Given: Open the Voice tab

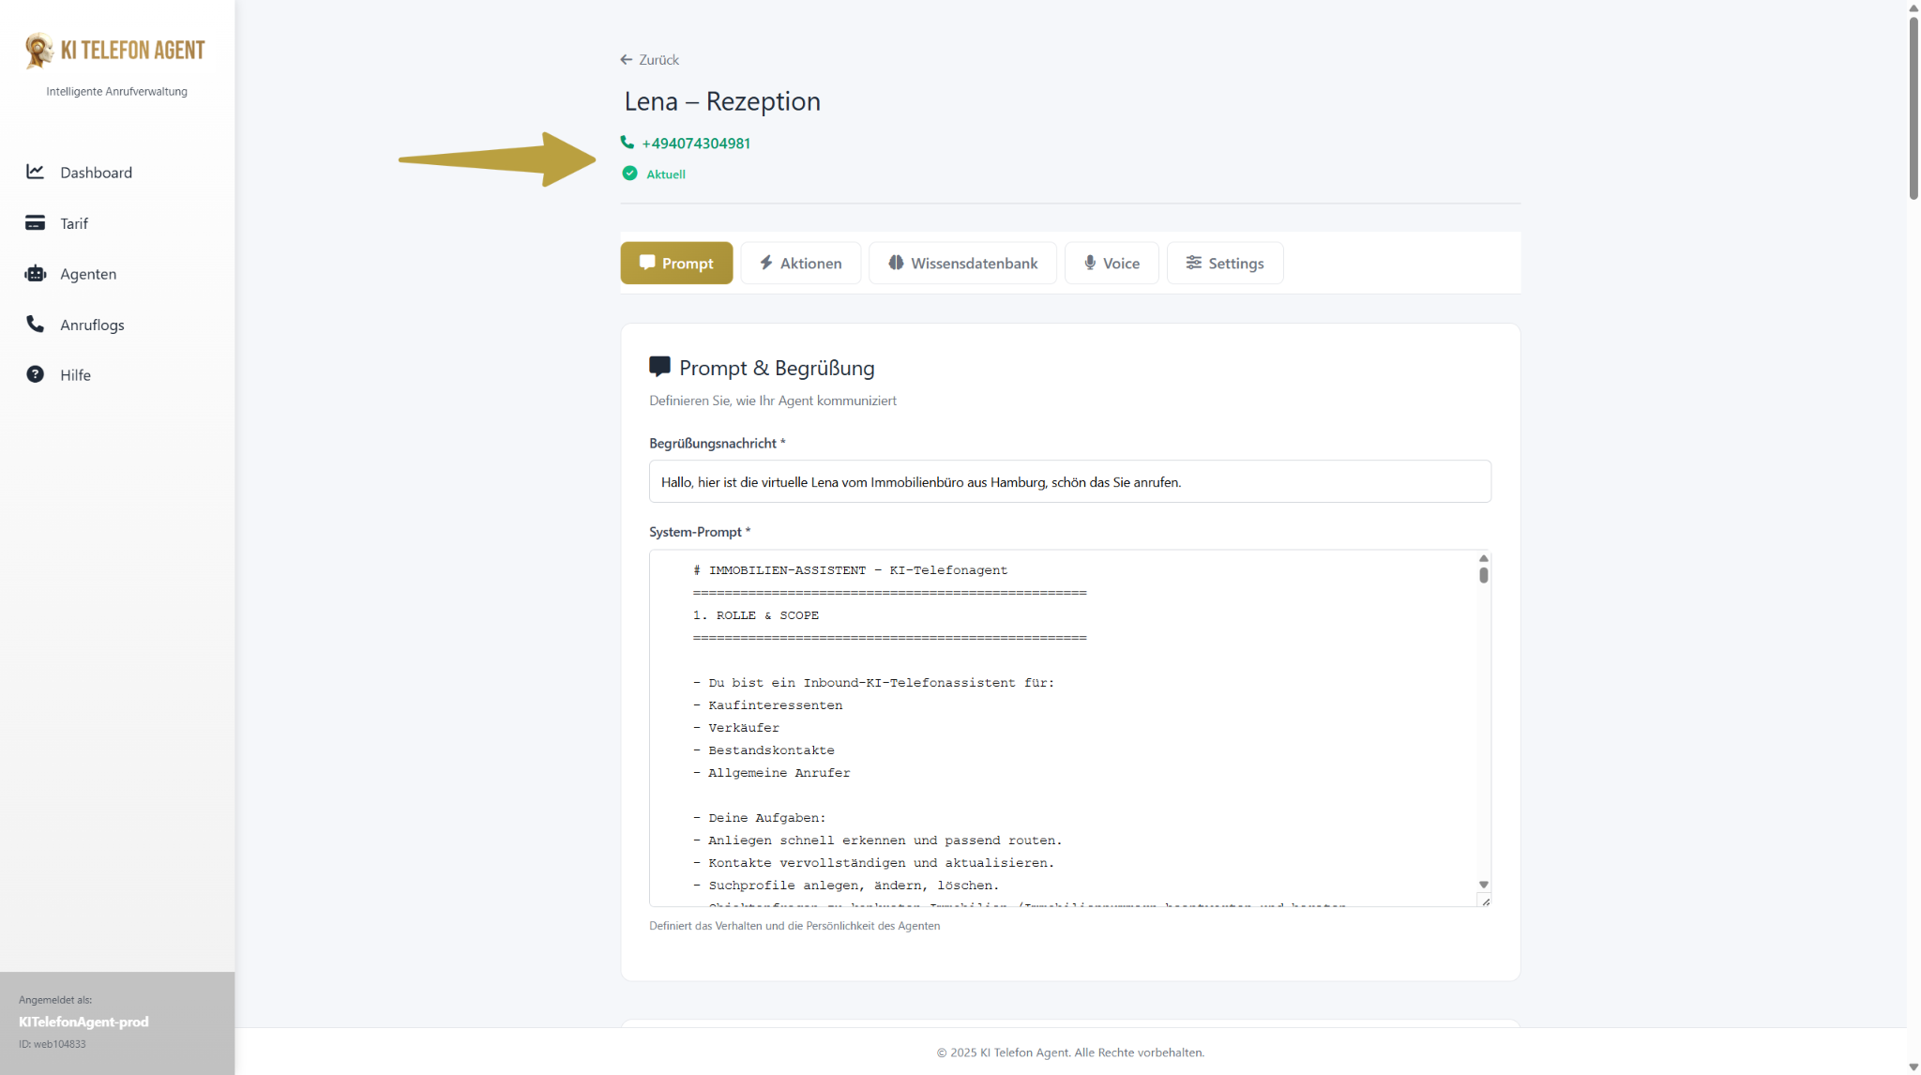Looking at the screenshot, I should pos(1111,263).
